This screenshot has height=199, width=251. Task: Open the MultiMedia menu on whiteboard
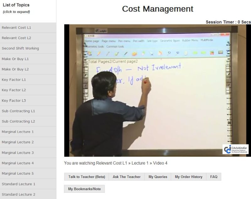(207, 40)
